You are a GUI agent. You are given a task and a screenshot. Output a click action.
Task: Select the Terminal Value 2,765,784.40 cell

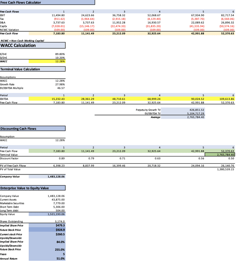pyautogui.click(x=220, y=155)
